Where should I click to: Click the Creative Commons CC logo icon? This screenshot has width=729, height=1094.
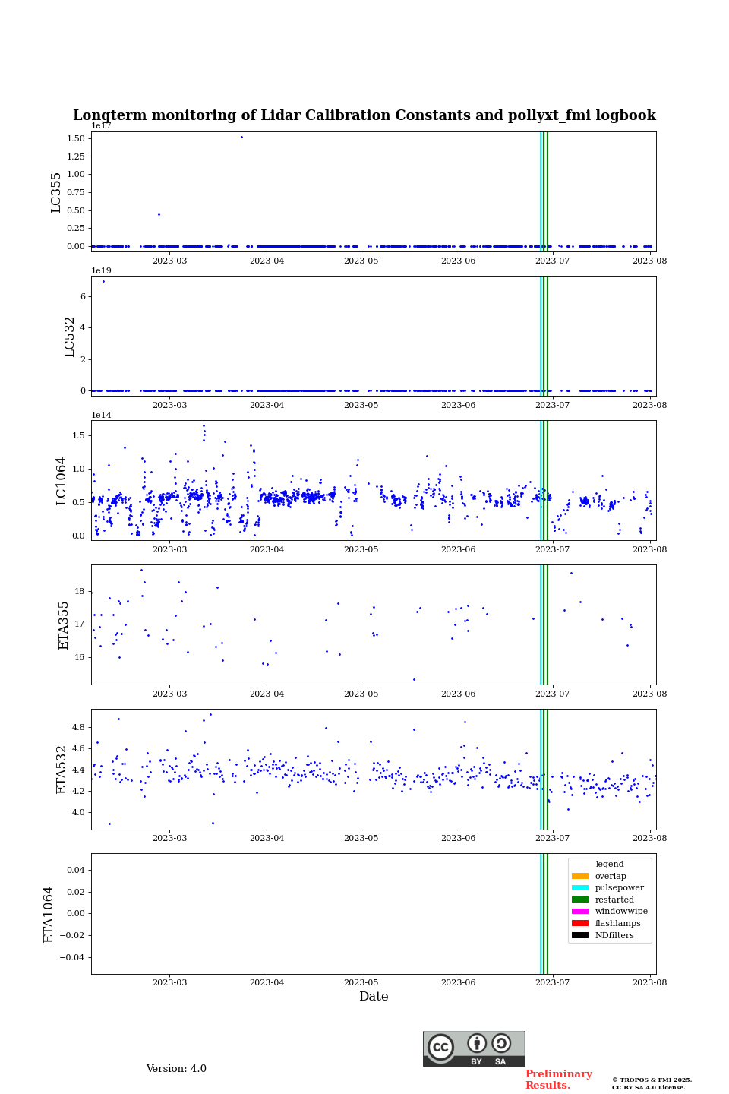pyautogui.click(x=440, y=1047)
